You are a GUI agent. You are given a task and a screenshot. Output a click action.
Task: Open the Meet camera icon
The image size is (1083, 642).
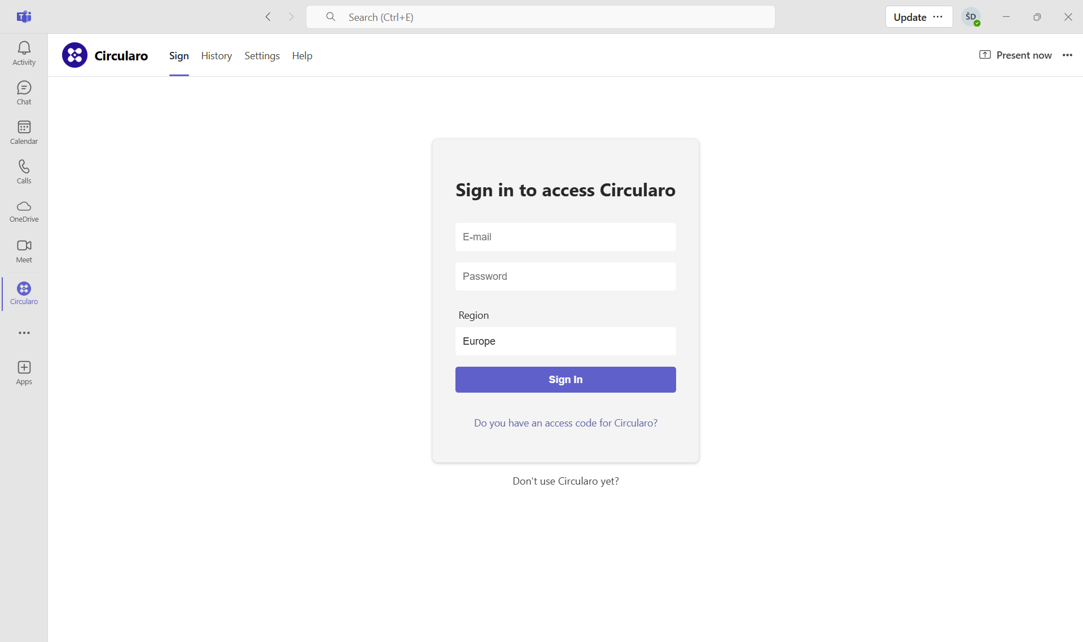coord(24,250)
